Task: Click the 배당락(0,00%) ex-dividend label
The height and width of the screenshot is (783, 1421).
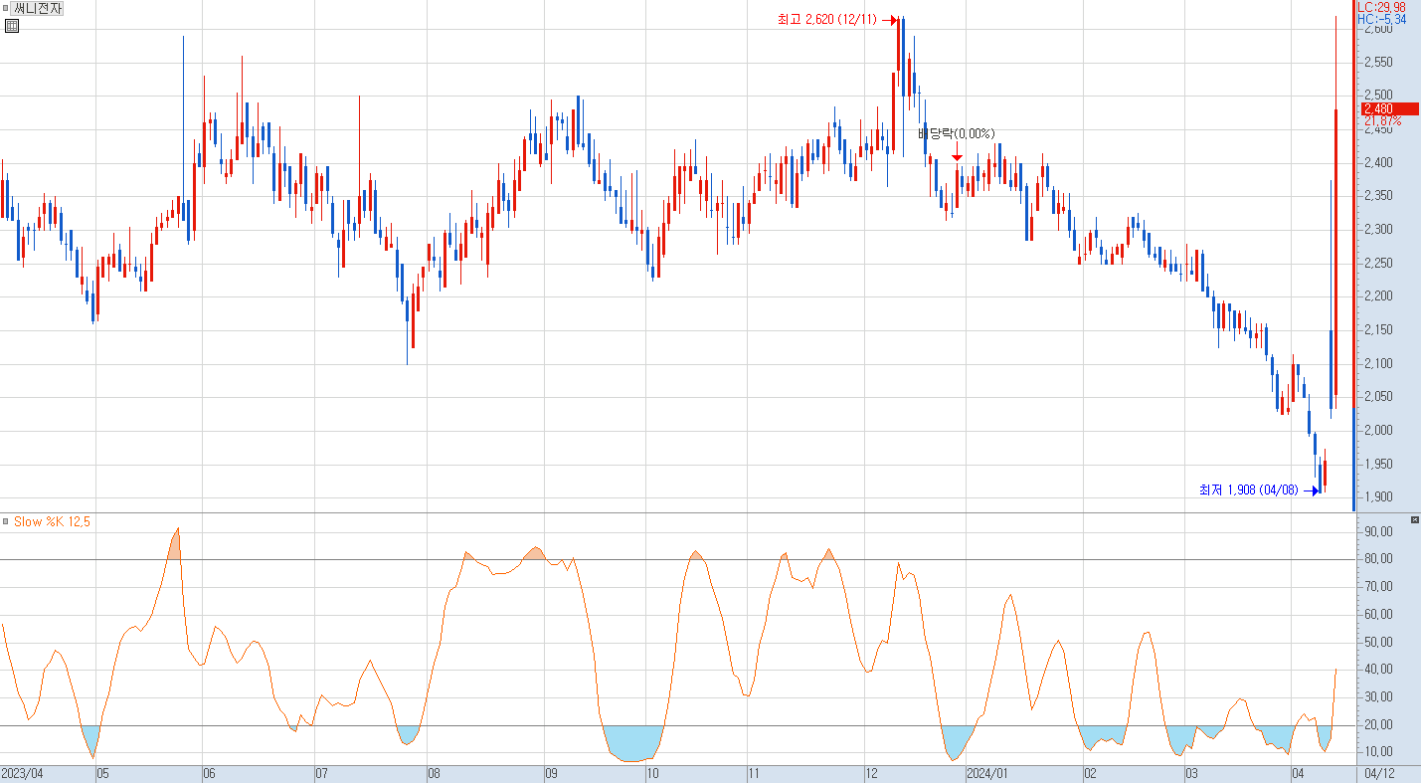Action: [956, 133]
